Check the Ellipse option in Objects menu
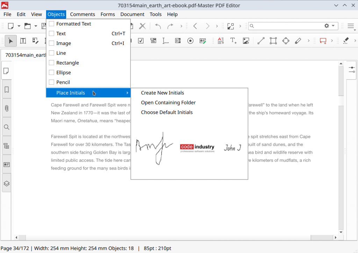Screen dimensions: 358x253 click(x=52, y=72)
